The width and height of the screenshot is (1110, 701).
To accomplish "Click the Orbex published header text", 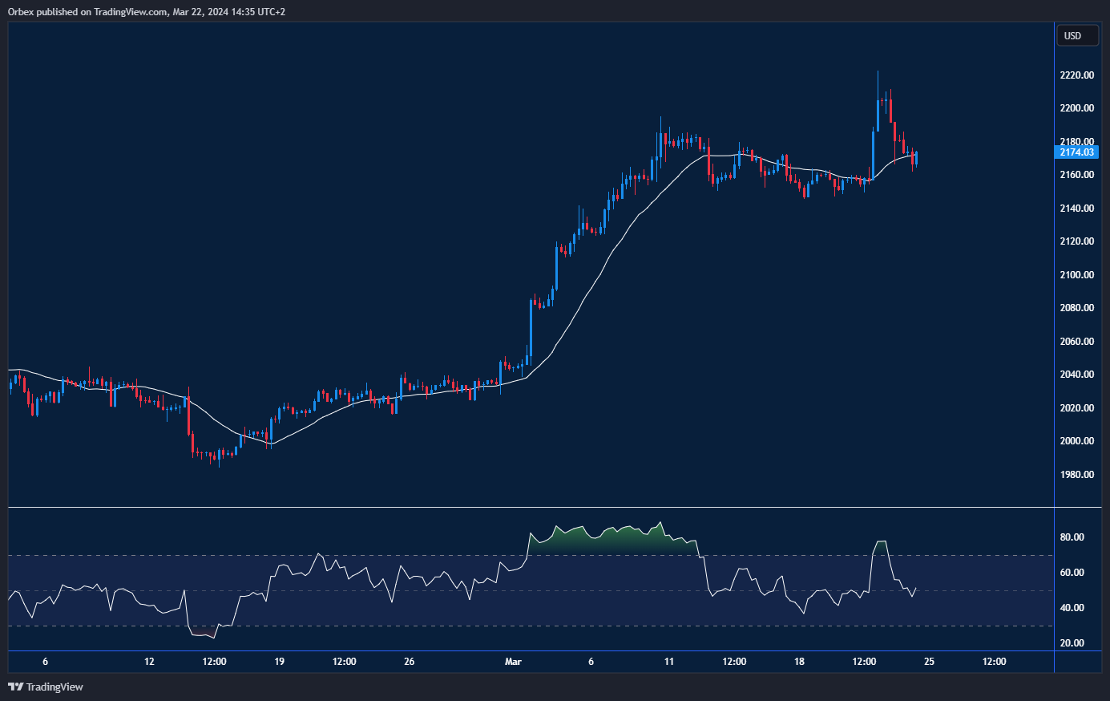I will tap(144, 11).
